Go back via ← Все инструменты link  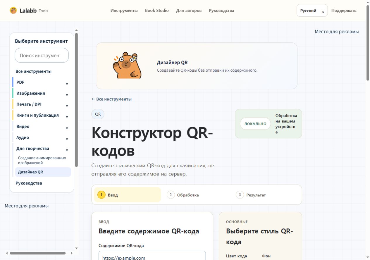pos(111,99)
